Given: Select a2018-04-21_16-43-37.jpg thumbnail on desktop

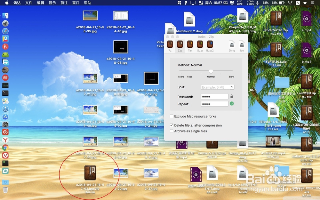Looking at the screenshot, I should pos(151,173).
